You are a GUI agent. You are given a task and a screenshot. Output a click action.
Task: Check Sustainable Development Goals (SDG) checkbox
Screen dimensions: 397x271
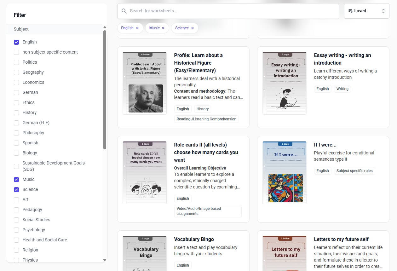[x=16, y=166]
